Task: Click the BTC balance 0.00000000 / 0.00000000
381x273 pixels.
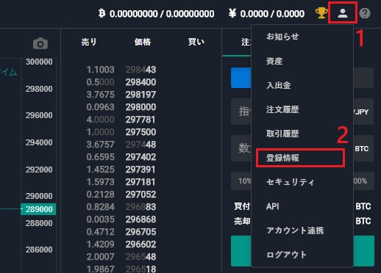Action: tap(162, 14)
